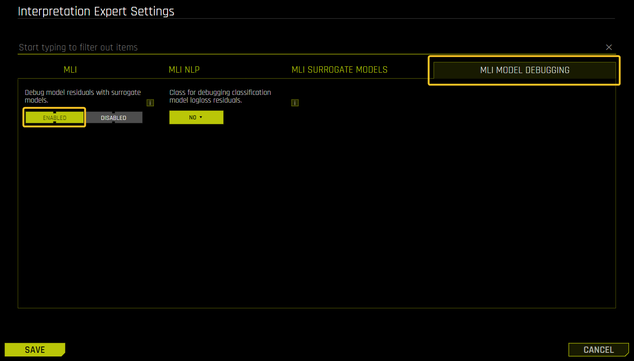Click inside the settings panel area
Image resolution: width=634 pixels, height=361 pixels.
coord(318,204)
